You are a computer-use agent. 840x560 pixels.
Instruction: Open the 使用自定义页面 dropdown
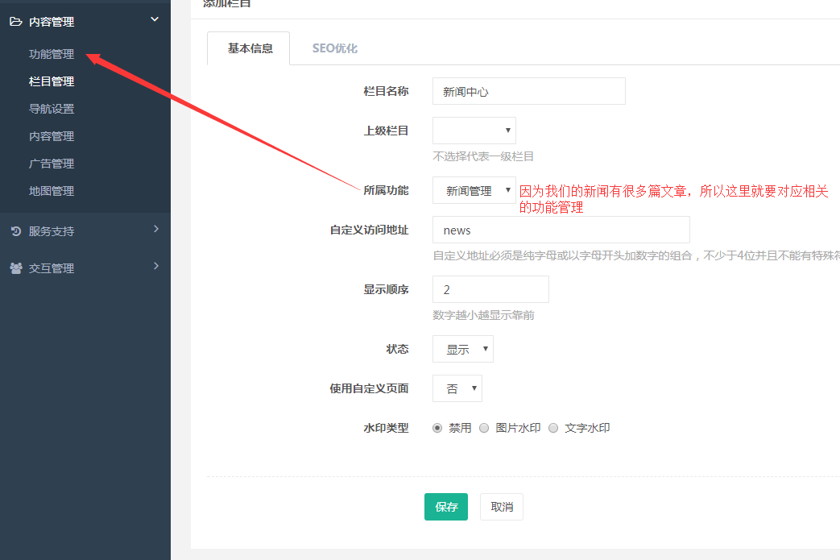tap(457, 388)
